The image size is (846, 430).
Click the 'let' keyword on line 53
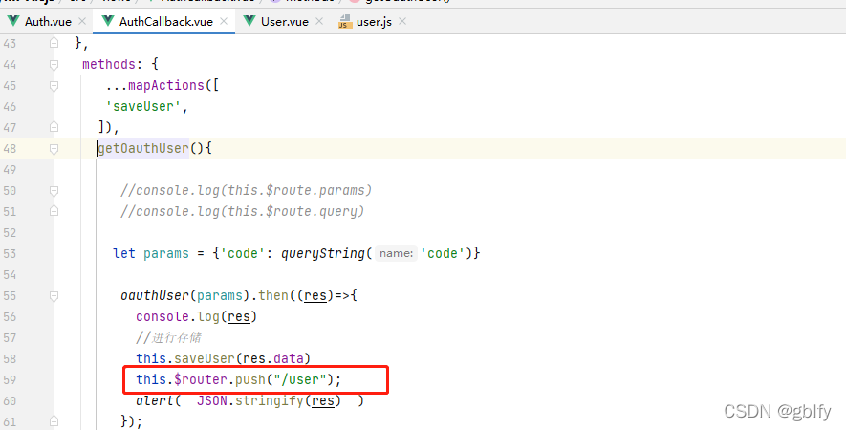pos(124,253)
